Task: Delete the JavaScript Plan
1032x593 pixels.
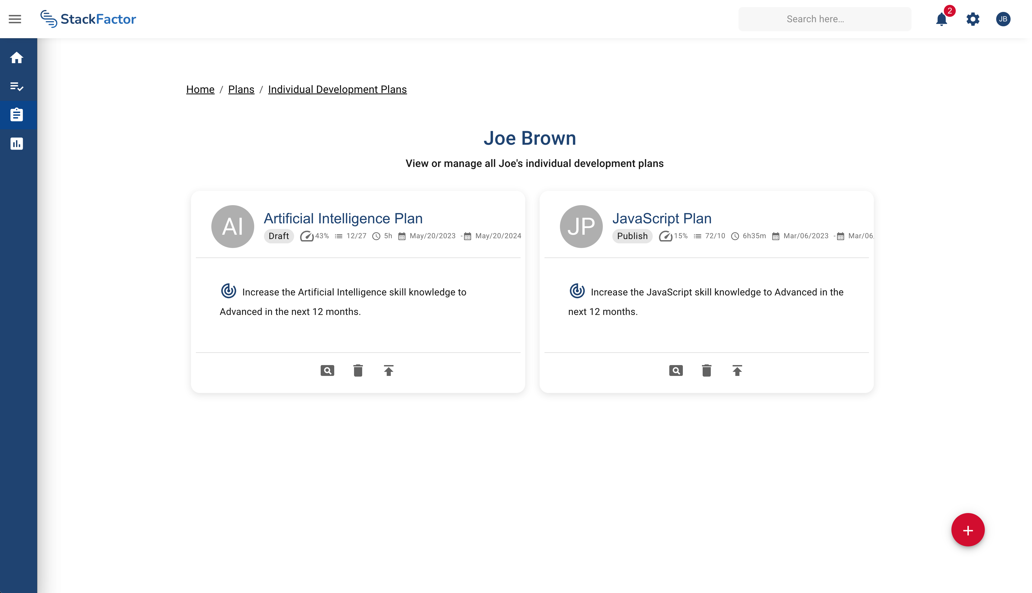Action: point(707,370)
